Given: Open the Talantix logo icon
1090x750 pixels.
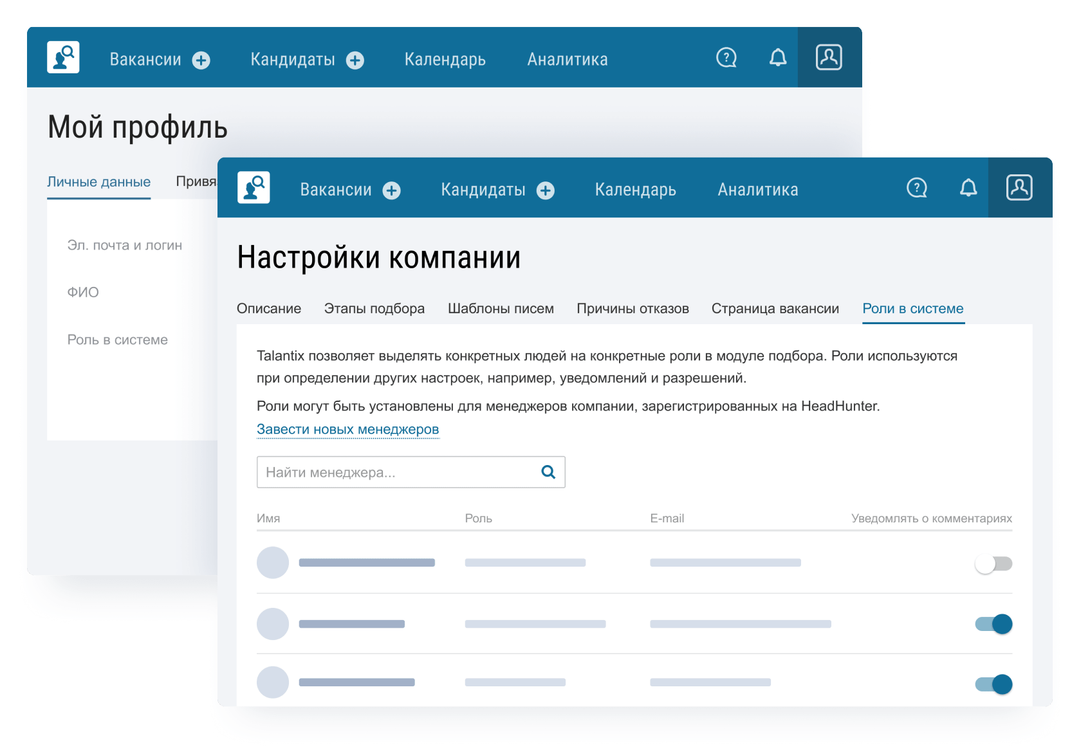Looking at the screenshot, I should (x=254, y=188).
